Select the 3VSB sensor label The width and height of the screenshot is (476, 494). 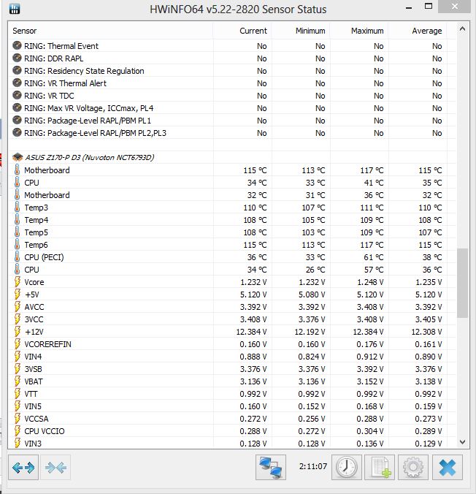(x=33, y=369)
